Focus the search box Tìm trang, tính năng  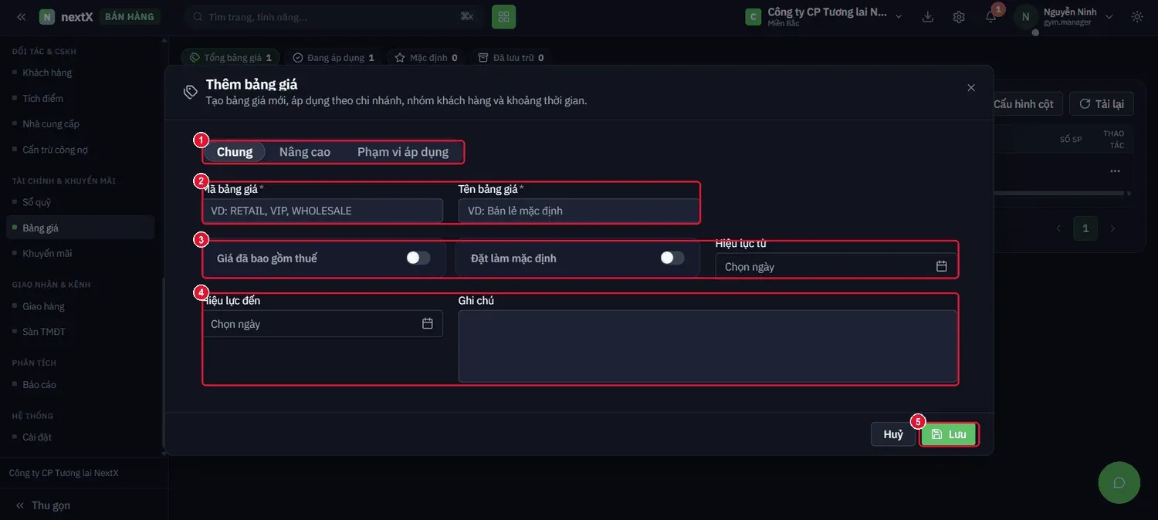tap(334, 16)
